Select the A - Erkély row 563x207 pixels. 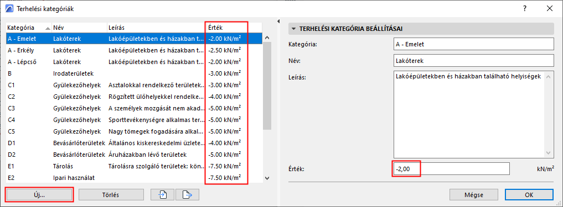pyautogui.click(x=135, y=50)
